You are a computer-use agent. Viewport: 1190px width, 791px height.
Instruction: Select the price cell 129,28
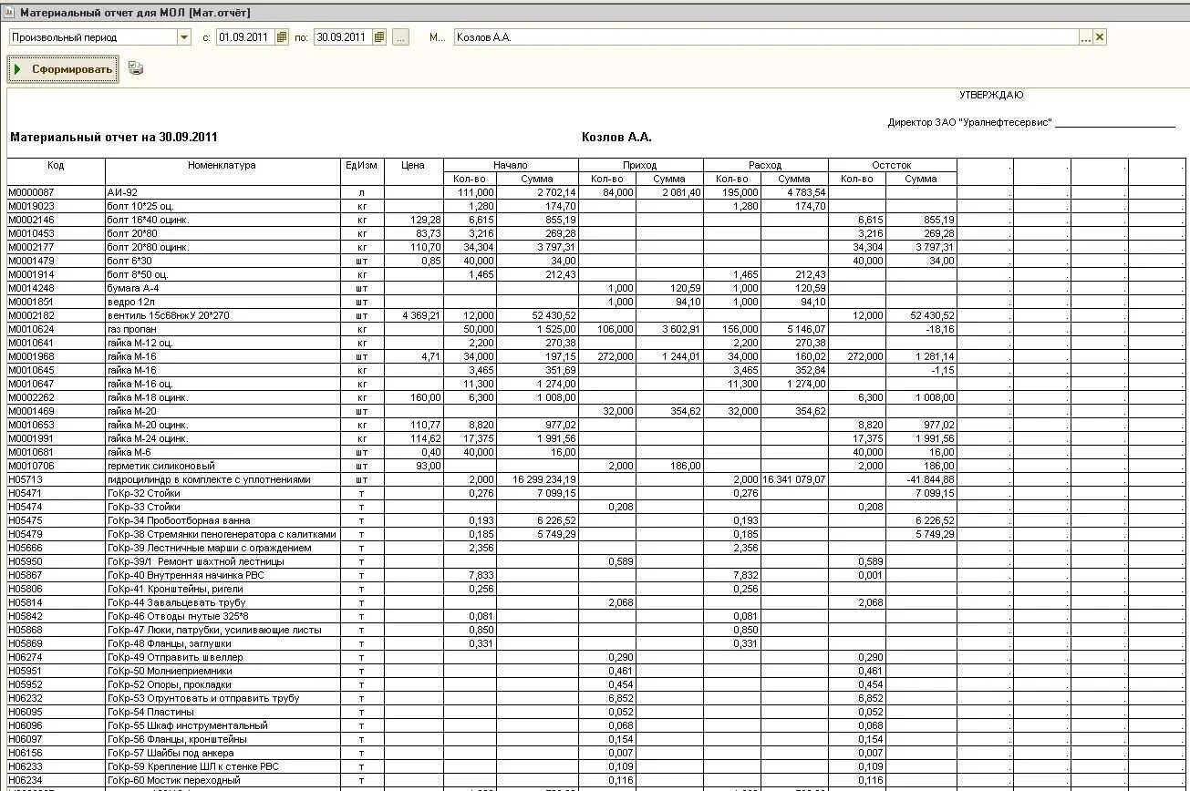pos(413,220)
